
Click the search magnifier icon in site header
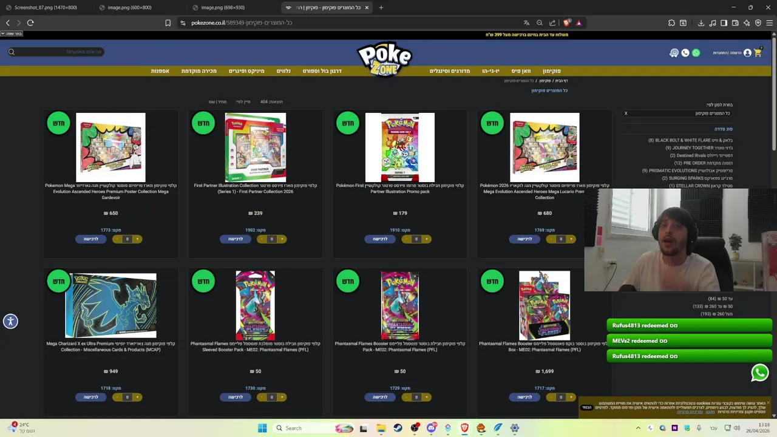pyautogui.click(x=12, y=52)
